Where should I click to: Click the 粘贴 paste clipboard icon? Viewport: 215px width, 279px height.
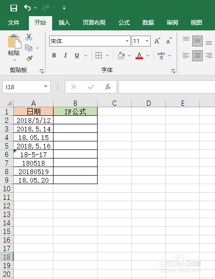coord(14,41)
